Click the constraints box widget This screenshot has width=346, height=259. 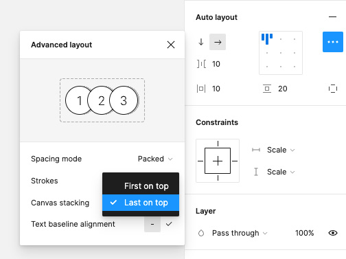point(218,161)
